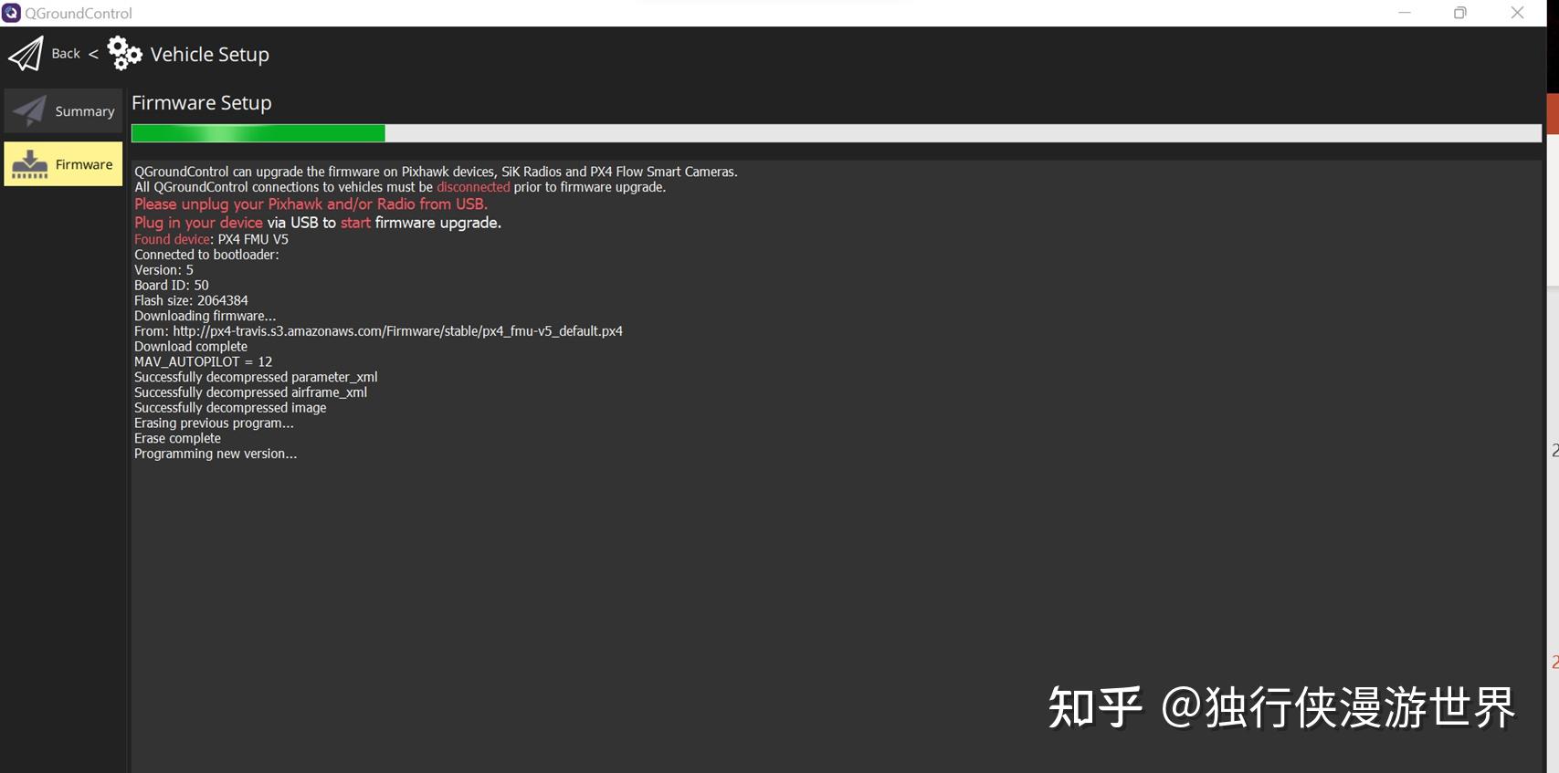
Task: Click the 'Programming new version...' line
Action: tap(216, 454)
